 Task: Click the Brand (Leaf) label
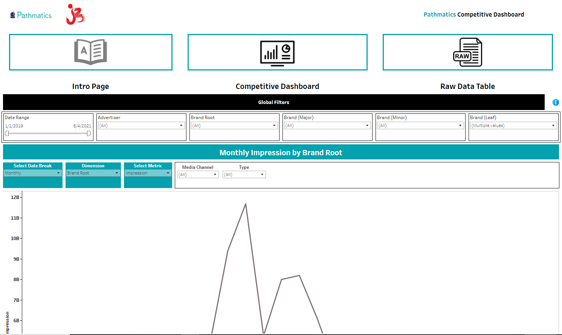483,118
